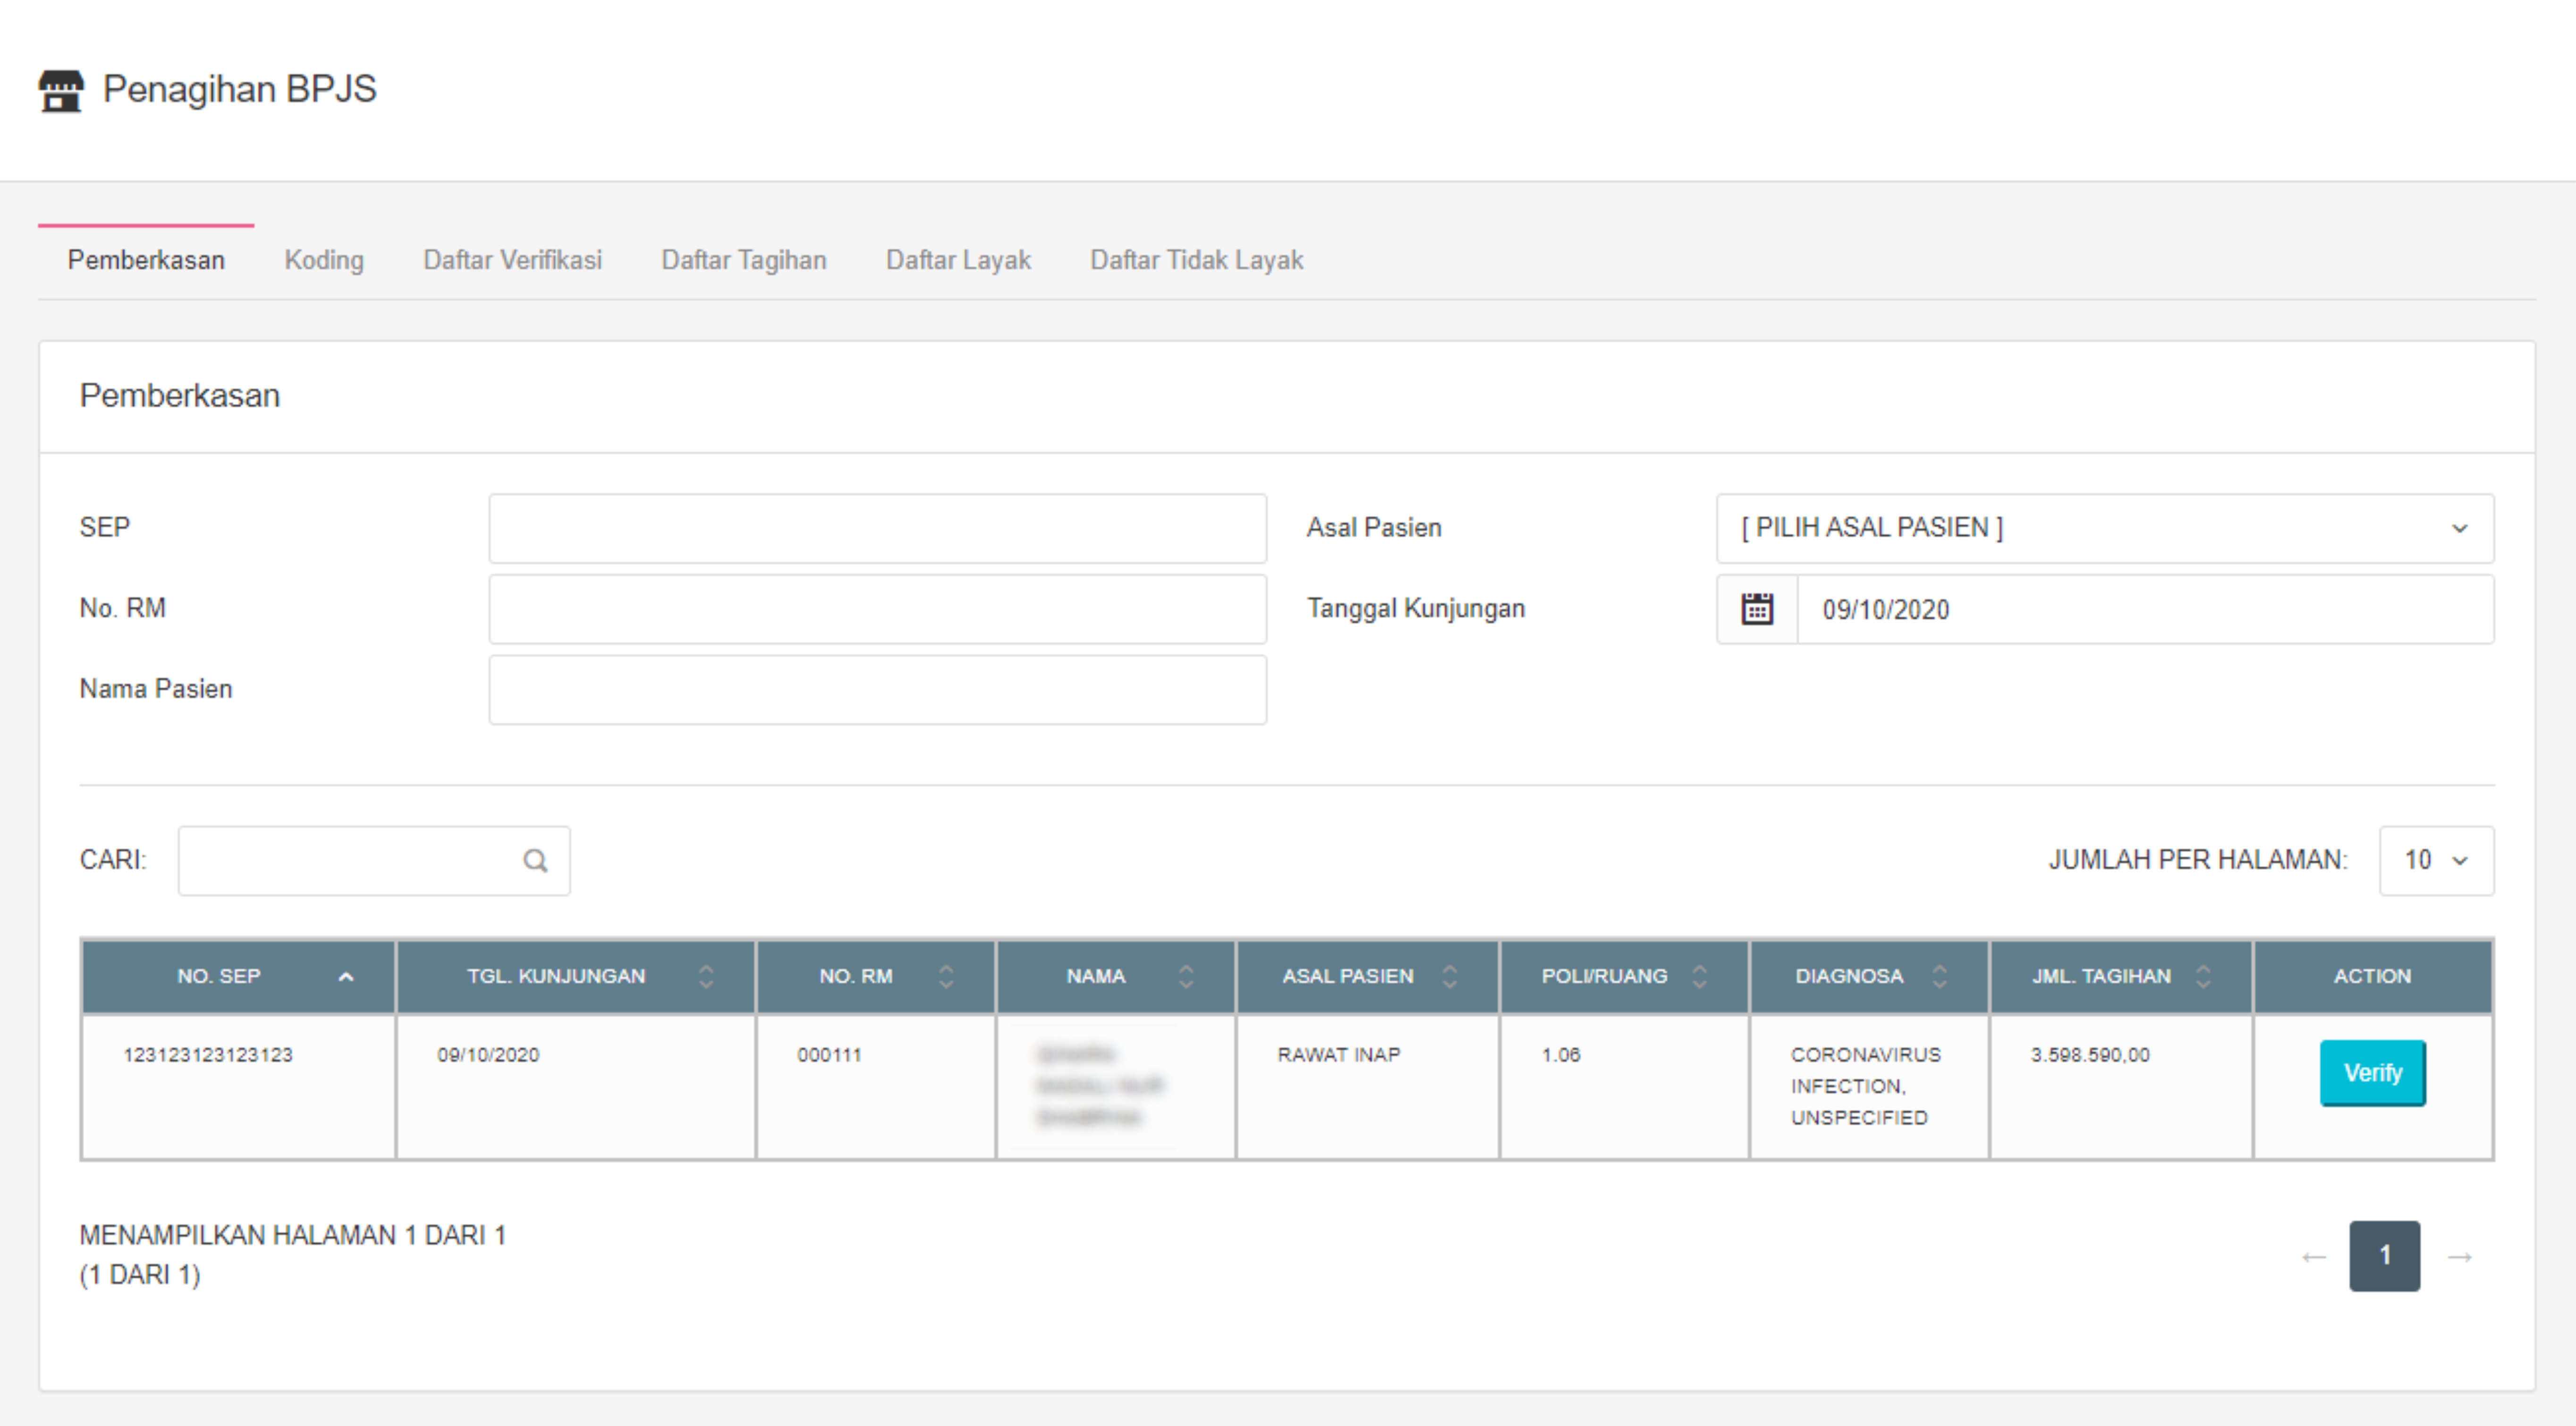Click the Nama Pasien text field
Image resolution: width=2576 pixels, height=1426 pixels.
click(877, 690)
